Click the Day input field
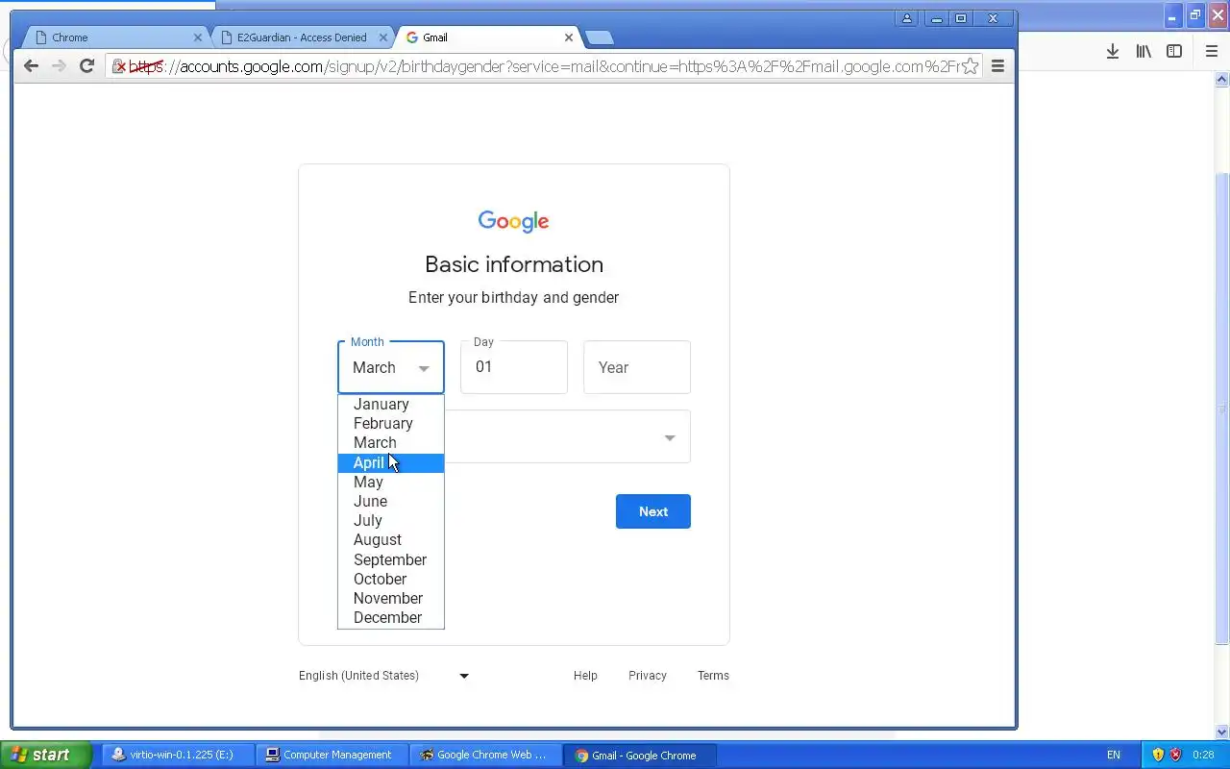1230x769 pixels. click(x=514, y=367)
